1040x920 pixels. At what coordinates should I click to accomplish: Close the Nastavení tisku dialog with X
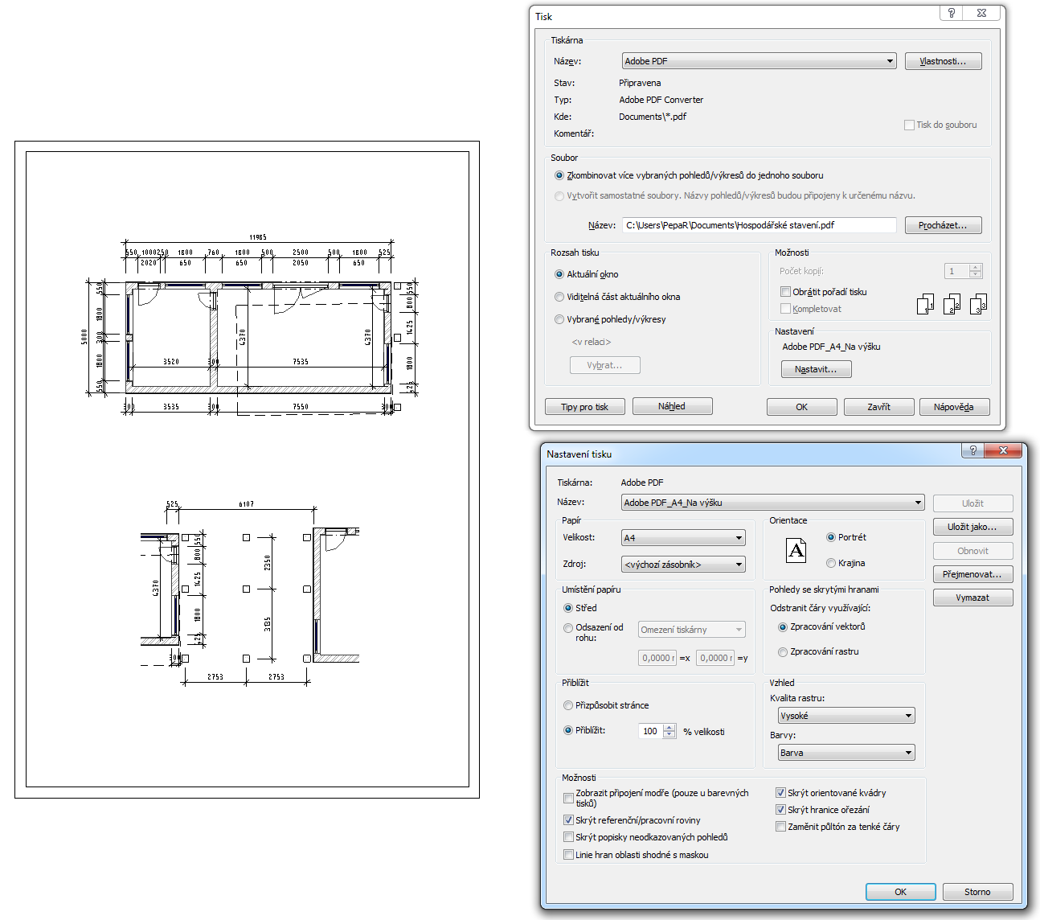(x=1003, y=450)
